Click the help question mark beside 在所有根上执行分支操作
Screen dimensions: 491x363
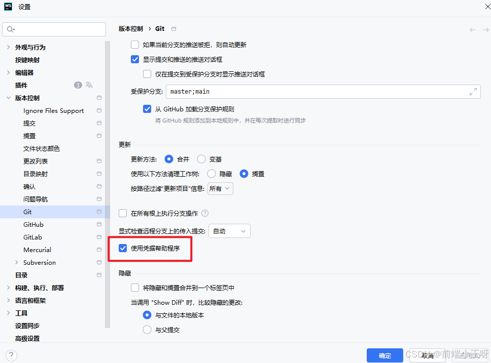tap(205, 213)
